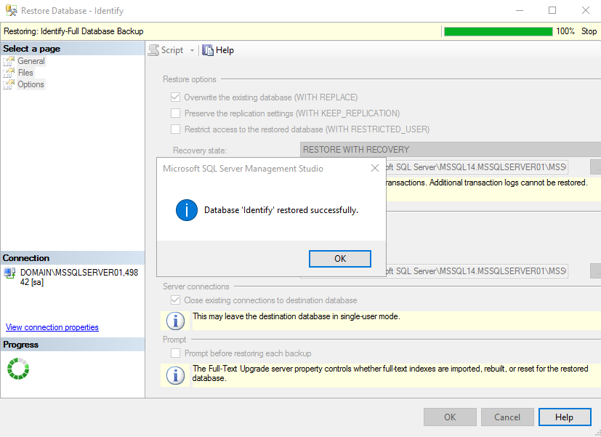Click the browse button beside the upper path

(x=596, y=167)
